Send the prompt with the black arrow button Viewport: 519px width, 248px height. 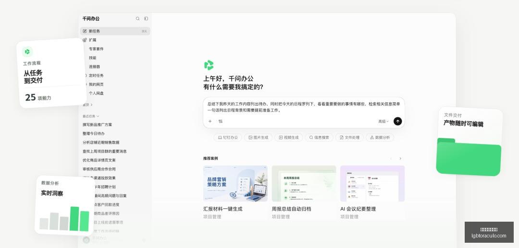tap(397, 121)
